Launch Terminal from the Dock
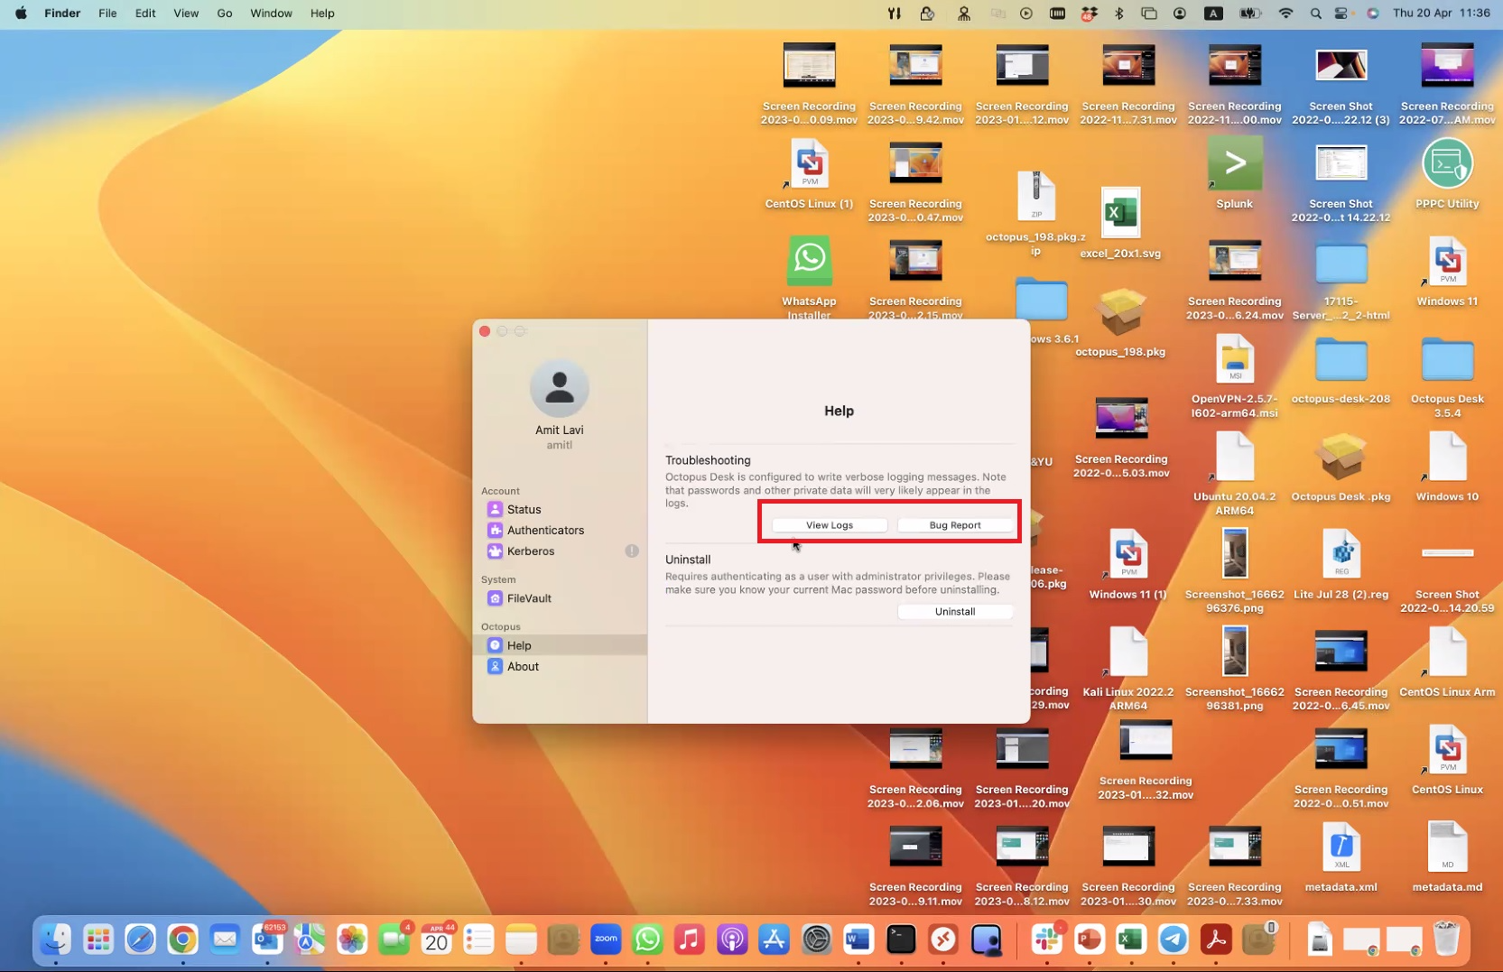This screenshot has height=972, width=1503. (x=901, y=940)
